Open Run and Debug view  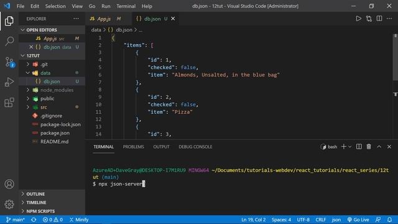(9, 82)
